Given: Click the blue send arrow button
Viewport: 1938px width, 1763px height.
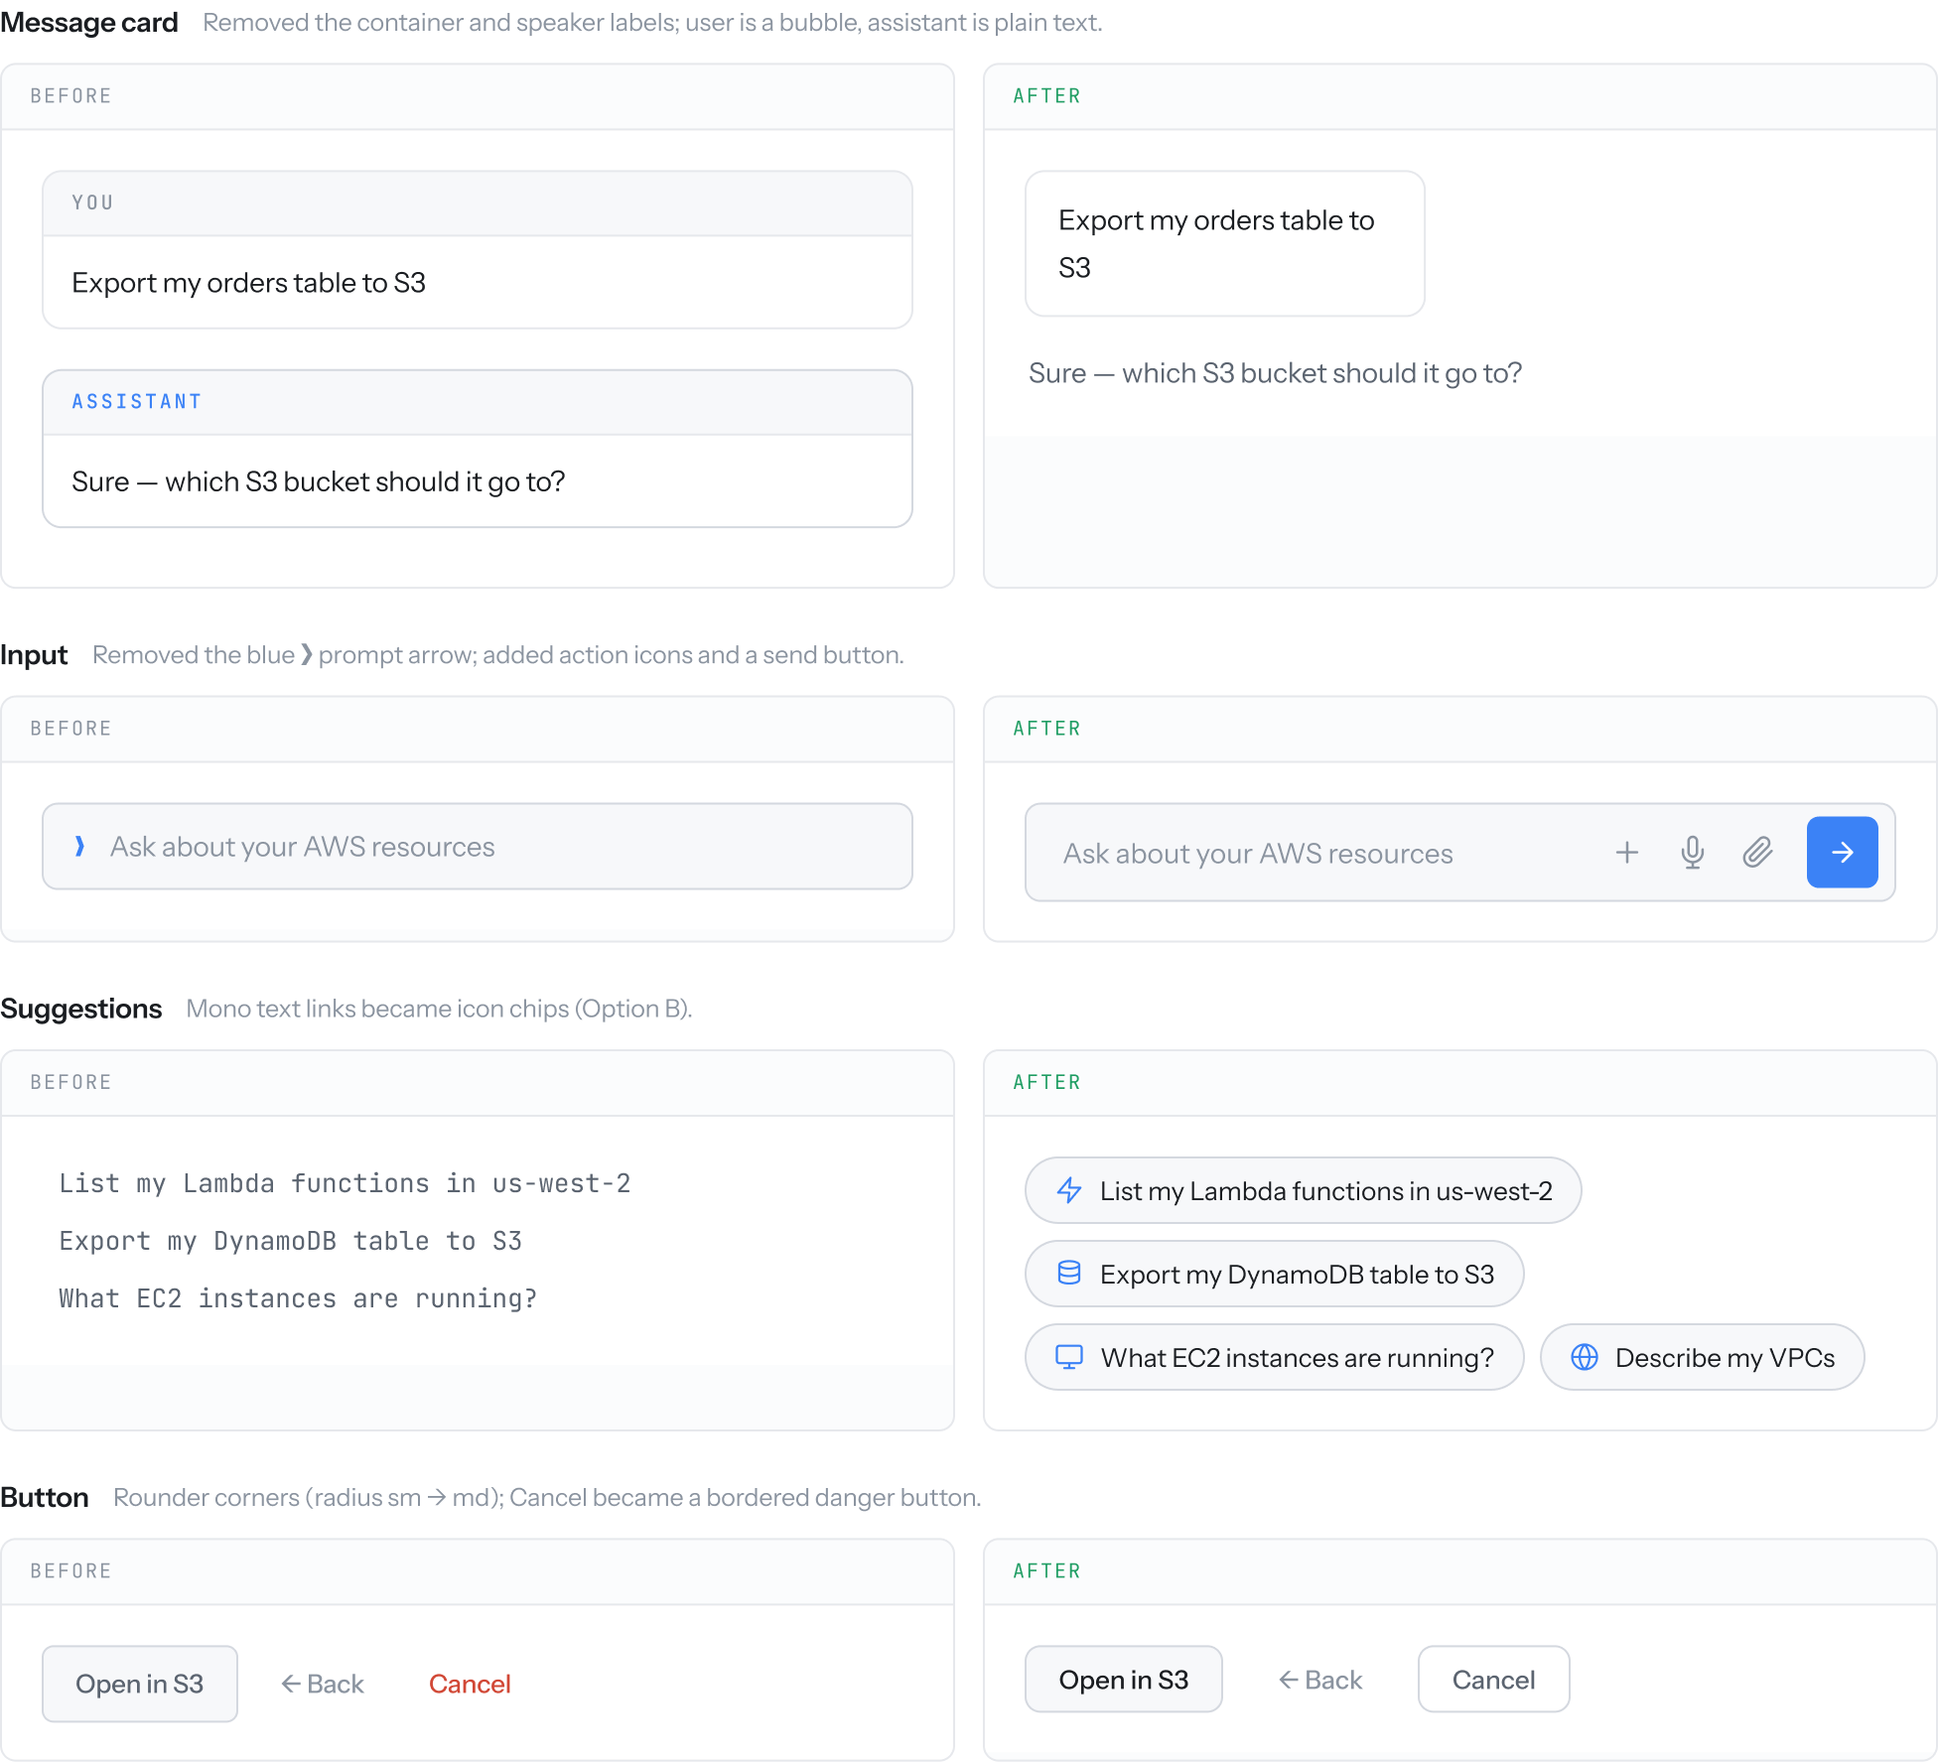Looking at the screenshot, I should coord(1842,853).
